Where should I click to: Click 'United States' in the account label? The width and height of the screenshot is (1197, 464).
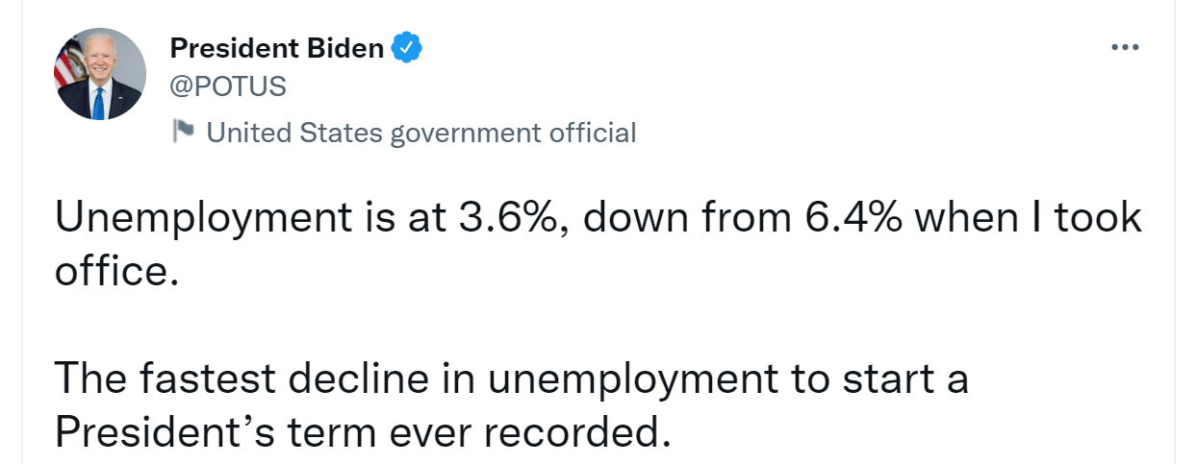point(293,132)
